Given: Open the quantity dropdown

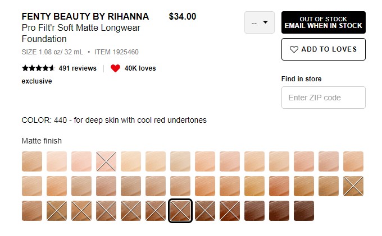Looking at the screenshot, I should (260, 22).
